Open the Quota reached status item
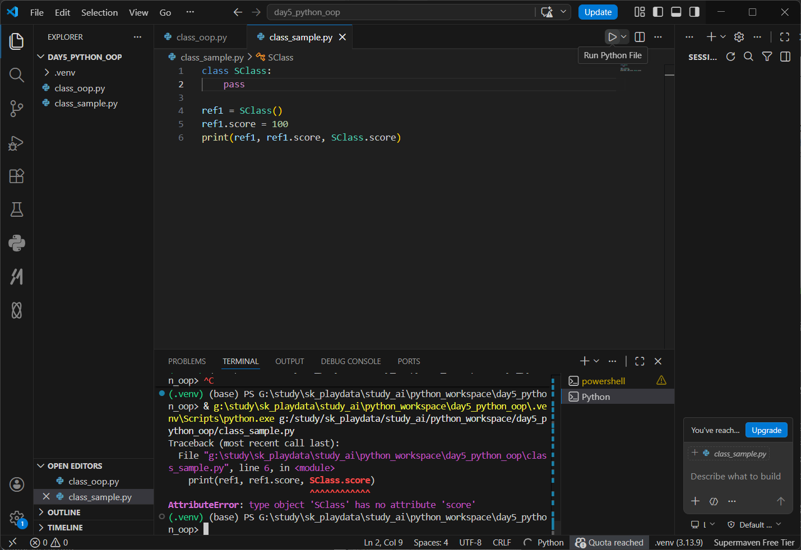 click(x=609, y=542)
